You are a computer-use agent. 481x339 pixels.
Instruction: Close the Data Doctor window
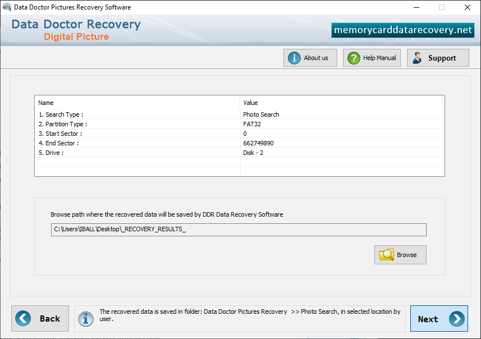[x=467, y=7]
